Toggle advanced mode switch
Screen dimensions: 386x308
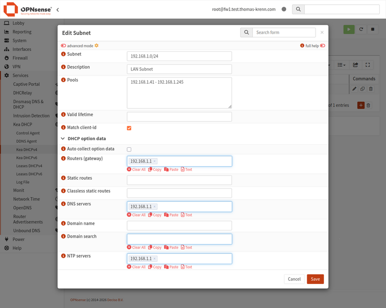pyautogui.click(x=63, y=46)
